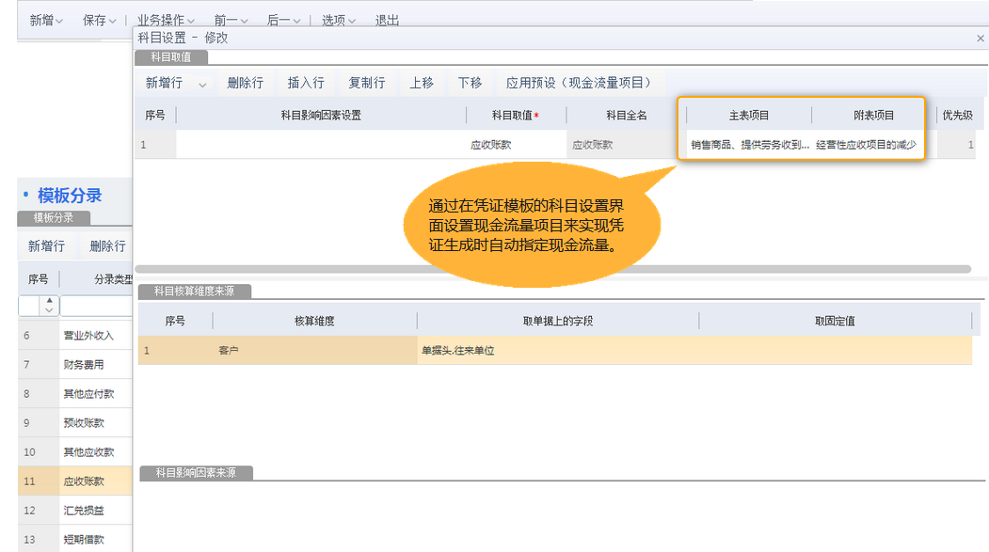
Task: Click the 复制行 button
Action: [x=366, y=83]
